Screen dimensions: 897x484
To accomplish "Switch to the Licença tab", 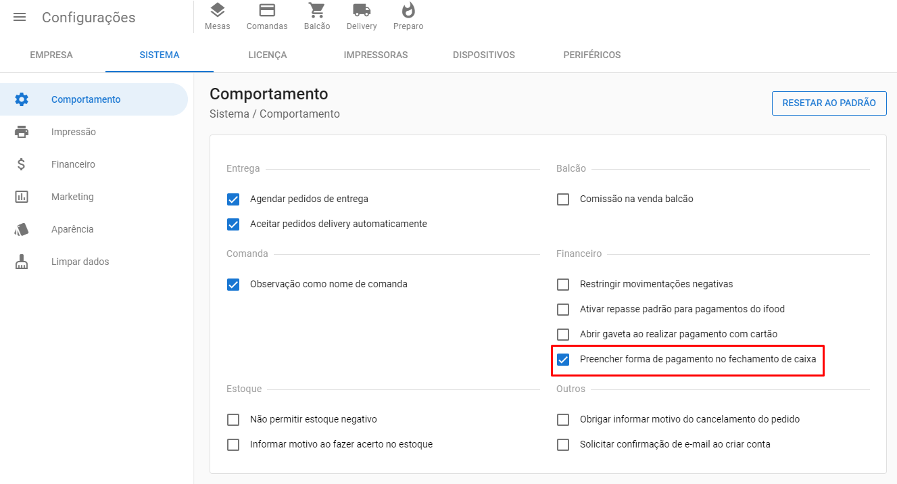I will pos(268,55).
